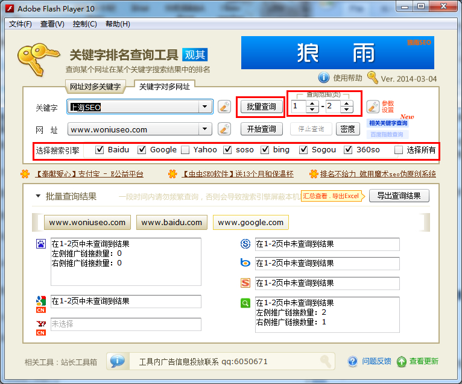
Task: Check the 选择所有 checkbox
Action: pyautogui.click(x=399, y=150)
